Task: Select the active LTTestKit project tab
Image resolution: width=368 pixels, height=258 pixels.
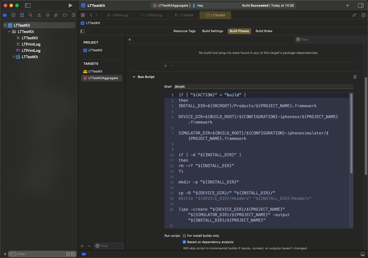Action: (x=215, y=15)
